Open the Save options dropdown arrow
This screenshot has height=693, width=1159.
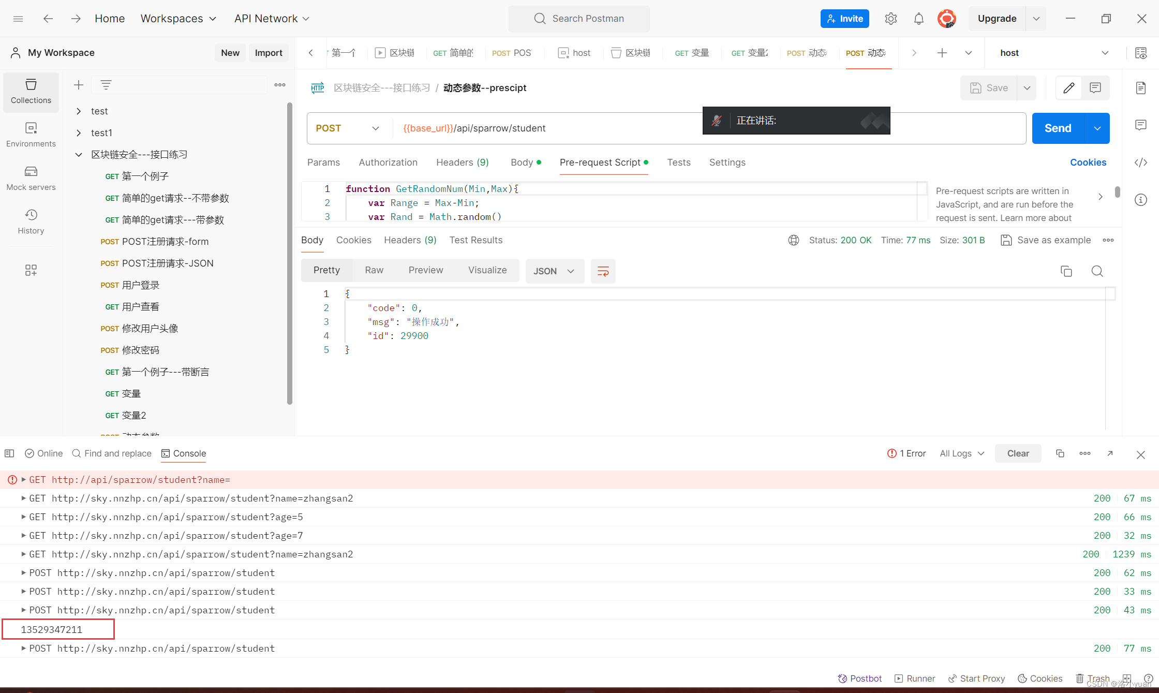pyautogui.click(x=1027, y=88)
